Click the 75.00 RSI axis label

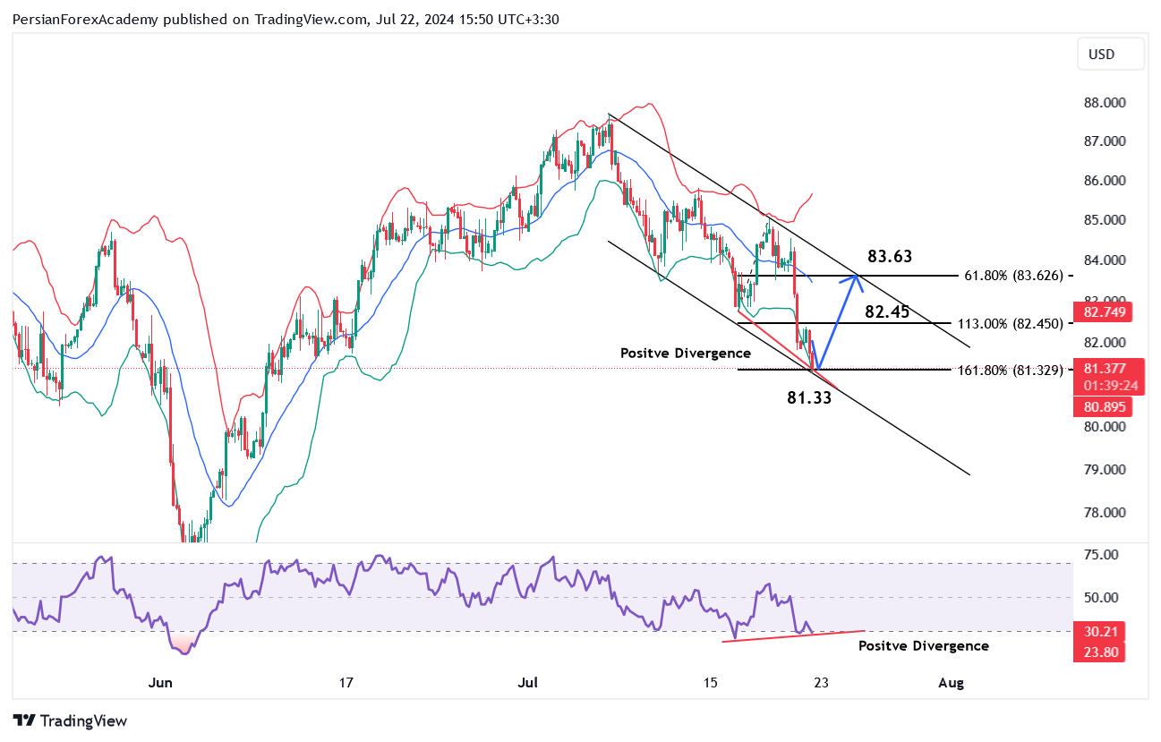point(1100,555)
